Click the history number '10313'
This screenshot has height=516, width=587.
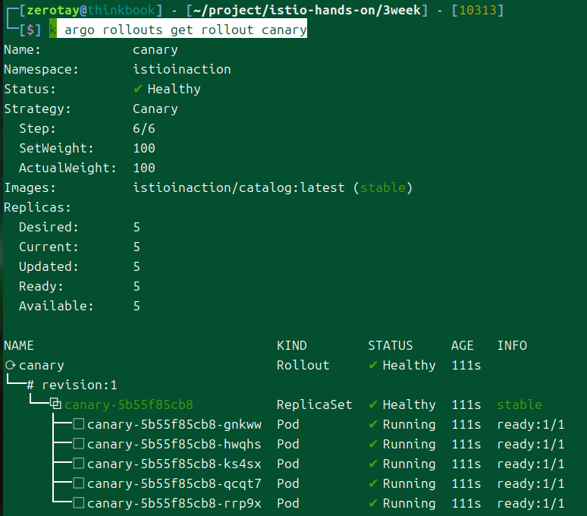pos(478,10)
